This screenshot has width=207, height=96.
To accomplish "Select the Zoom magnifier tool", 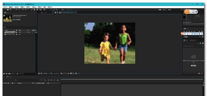I will tap(10, 10).
